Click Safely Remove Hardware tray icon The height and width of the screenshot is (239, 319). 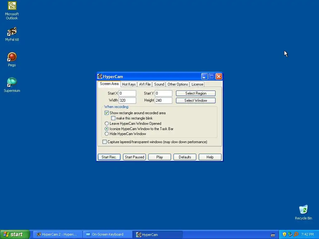pos(290,234)
